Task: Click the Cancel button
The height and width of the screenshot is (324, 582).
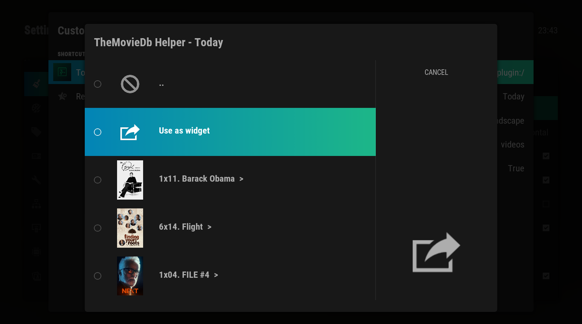Action: 436,72
